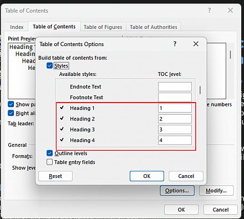
Task: Click the Heading 2 TOC level field
Action: pyautogui.click(x=175, y=119)
